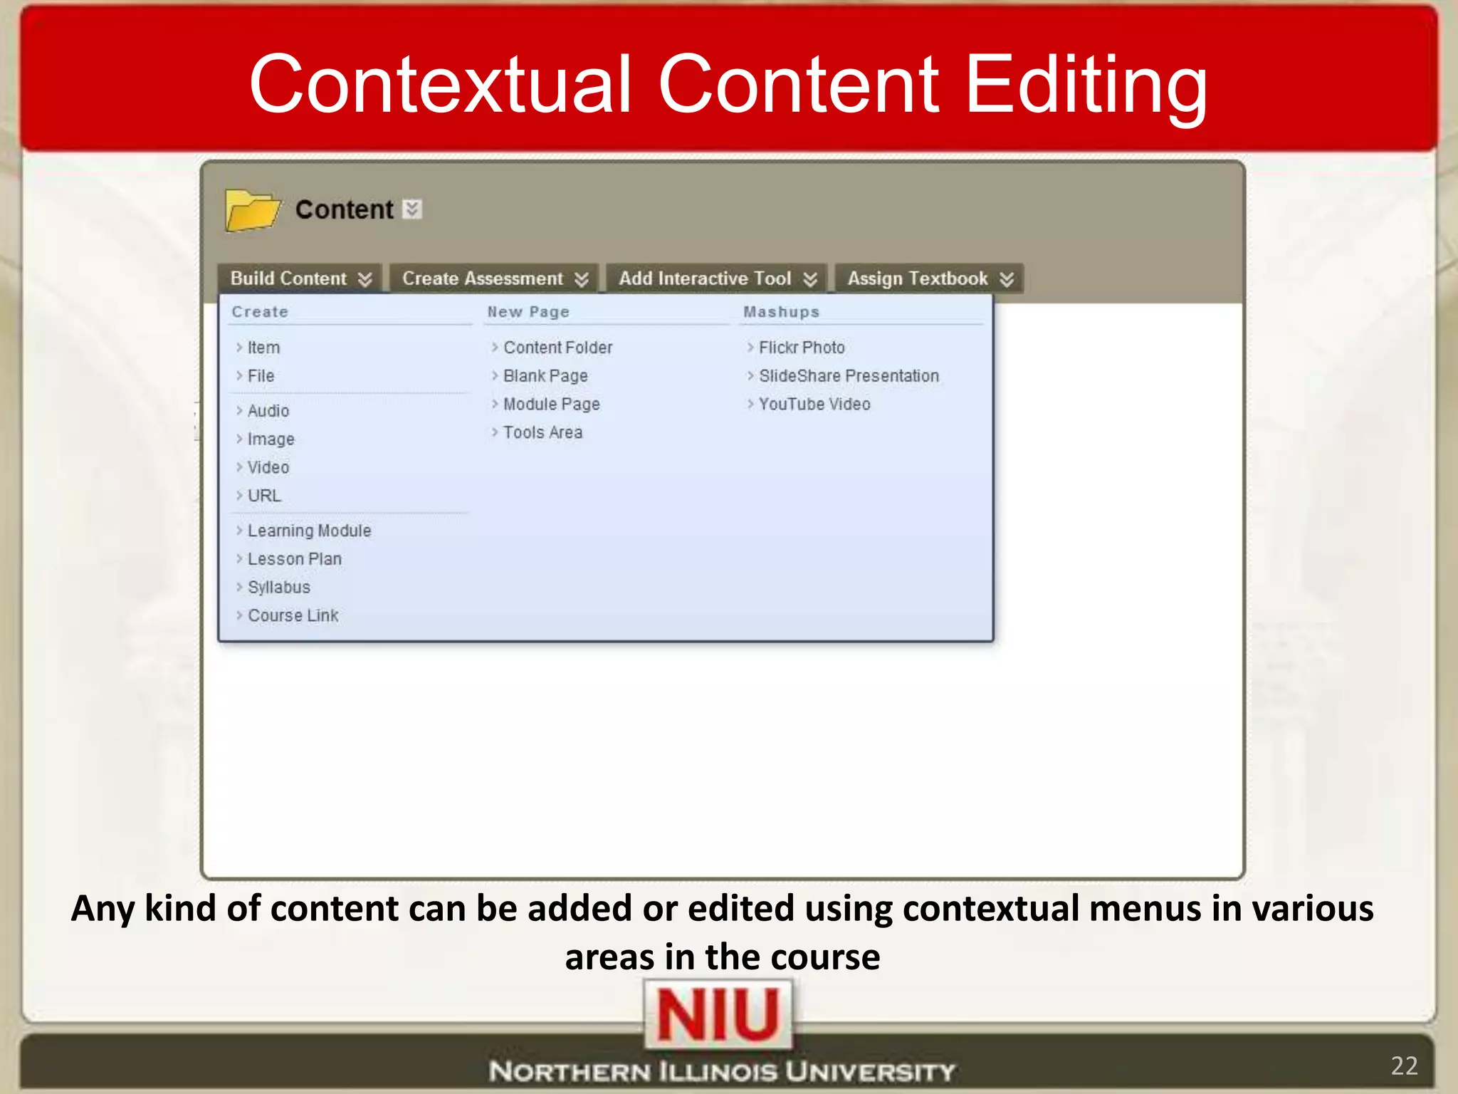Click the Mashups section heading
Viewport: 1458px width, 1094px height.
782,312
